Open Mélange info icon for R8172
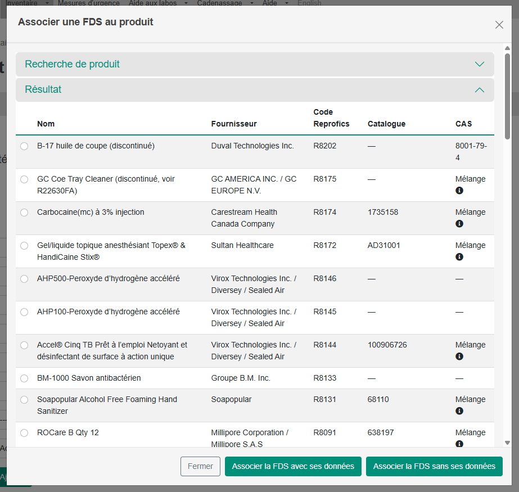Image resolution: width=519 pixels, height=492 pixels. [x=459, y=256]
